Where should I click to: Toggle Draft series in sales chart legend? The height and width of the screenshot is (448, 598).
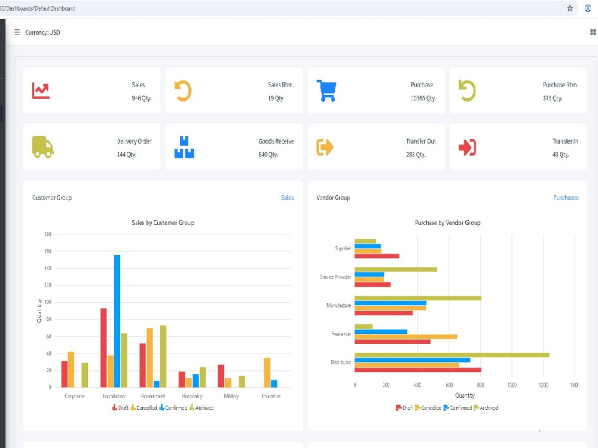tap(120, 407)
